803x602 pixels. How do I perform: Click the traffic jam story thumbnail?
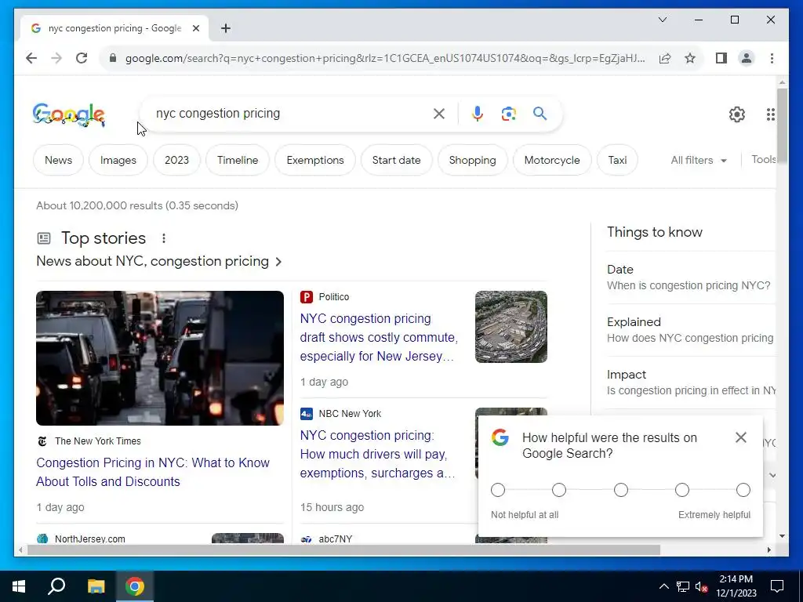click(160, 357)
